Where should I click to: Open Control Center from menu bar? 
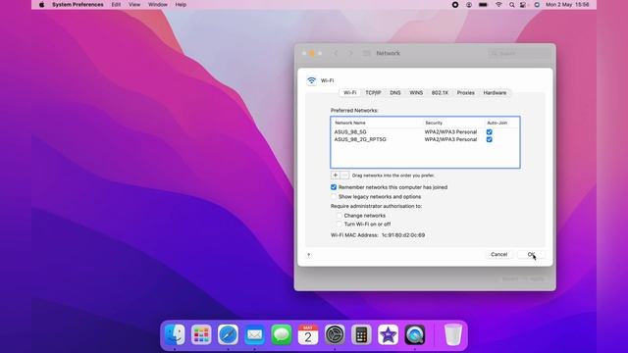523,5
